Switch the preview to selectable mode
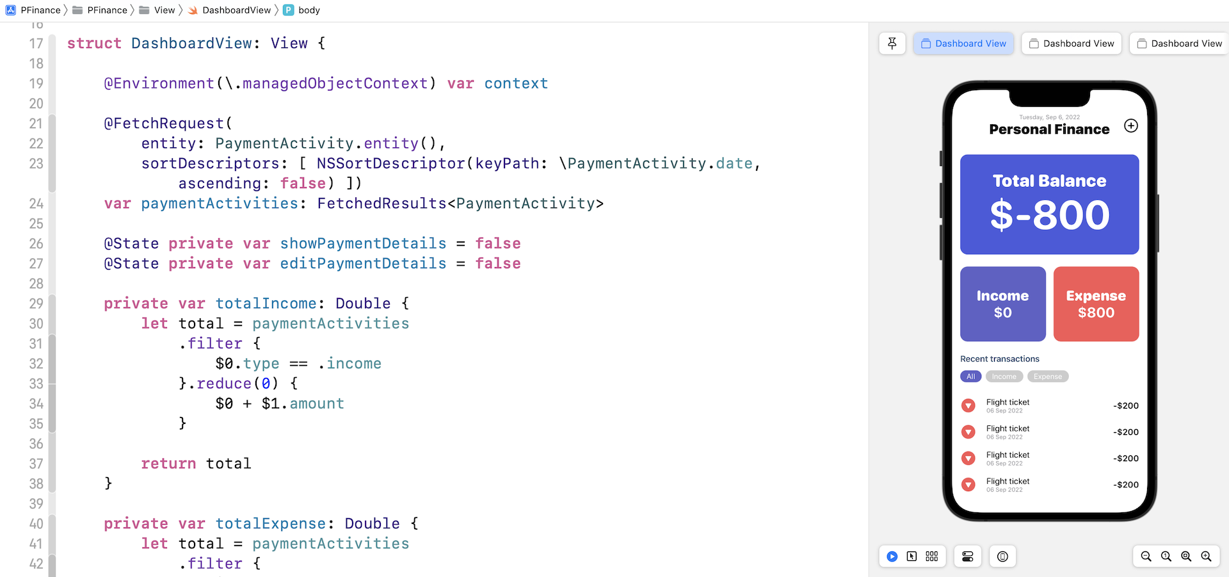The image size is (1229, 577). coord(912,557)
